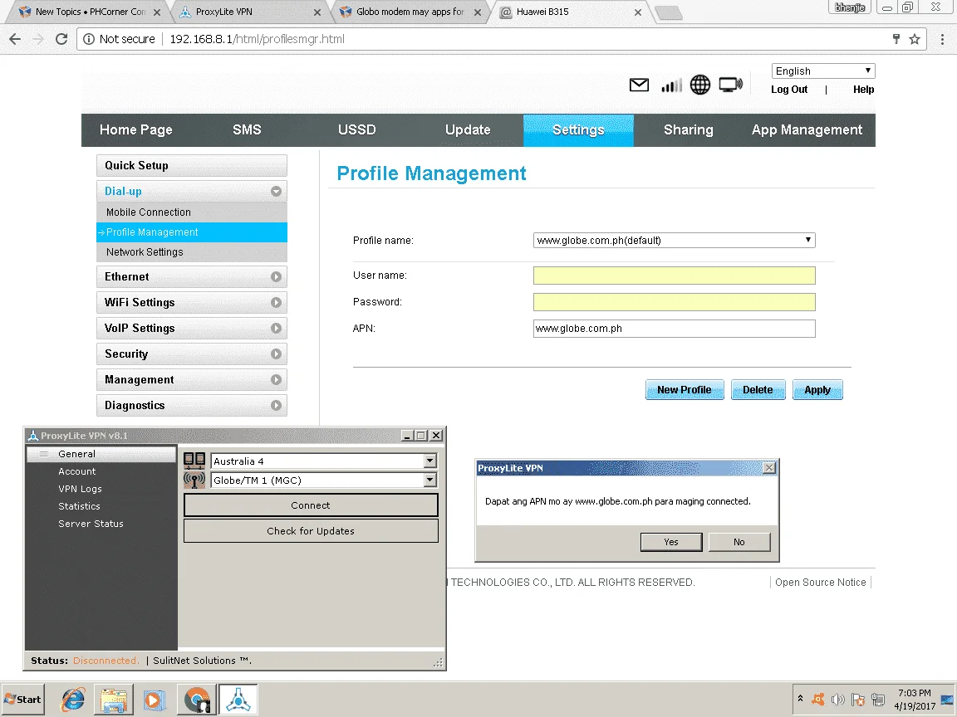Screen dimensions: 957x717
Task: Open Chrome three-dot menu
Action: (942, 39)
